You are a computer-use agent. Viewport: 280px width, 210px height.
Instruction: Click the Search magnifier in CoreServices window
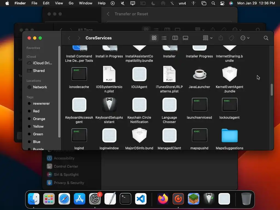[x=266, y=38]
